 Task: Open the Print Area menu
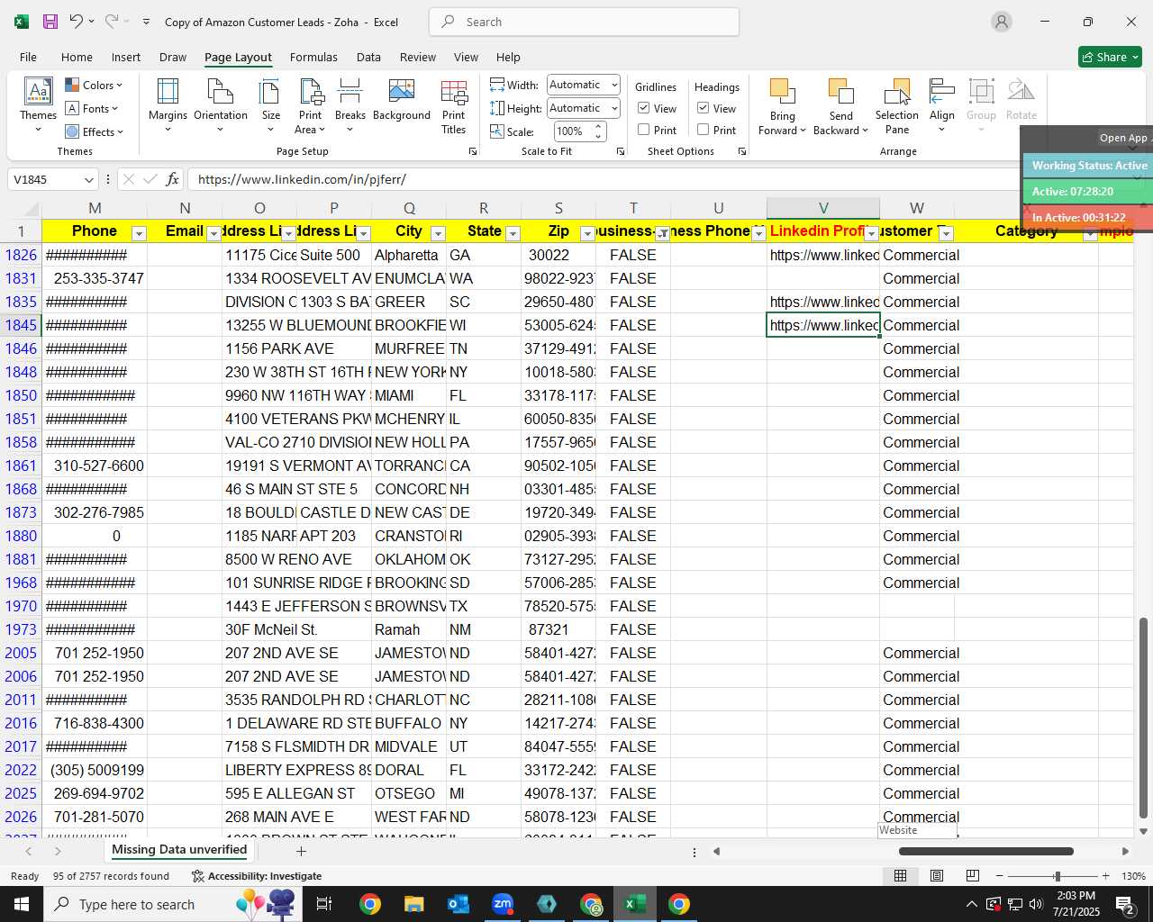(311, 106)
